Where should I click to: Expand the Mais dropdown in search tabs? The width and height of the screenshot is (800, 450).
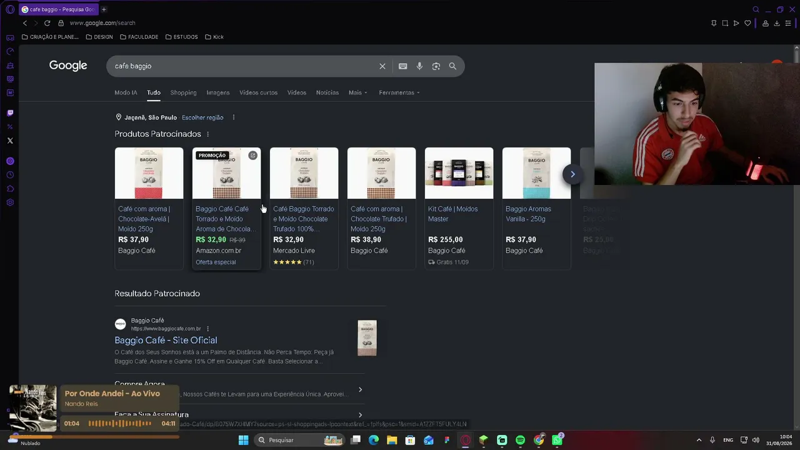click(358, 92)
